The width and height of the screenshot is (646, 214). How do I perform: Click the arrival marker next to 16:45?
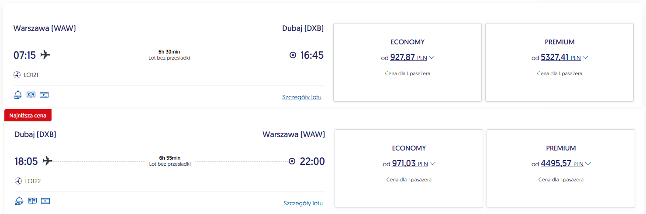point(293,55)
